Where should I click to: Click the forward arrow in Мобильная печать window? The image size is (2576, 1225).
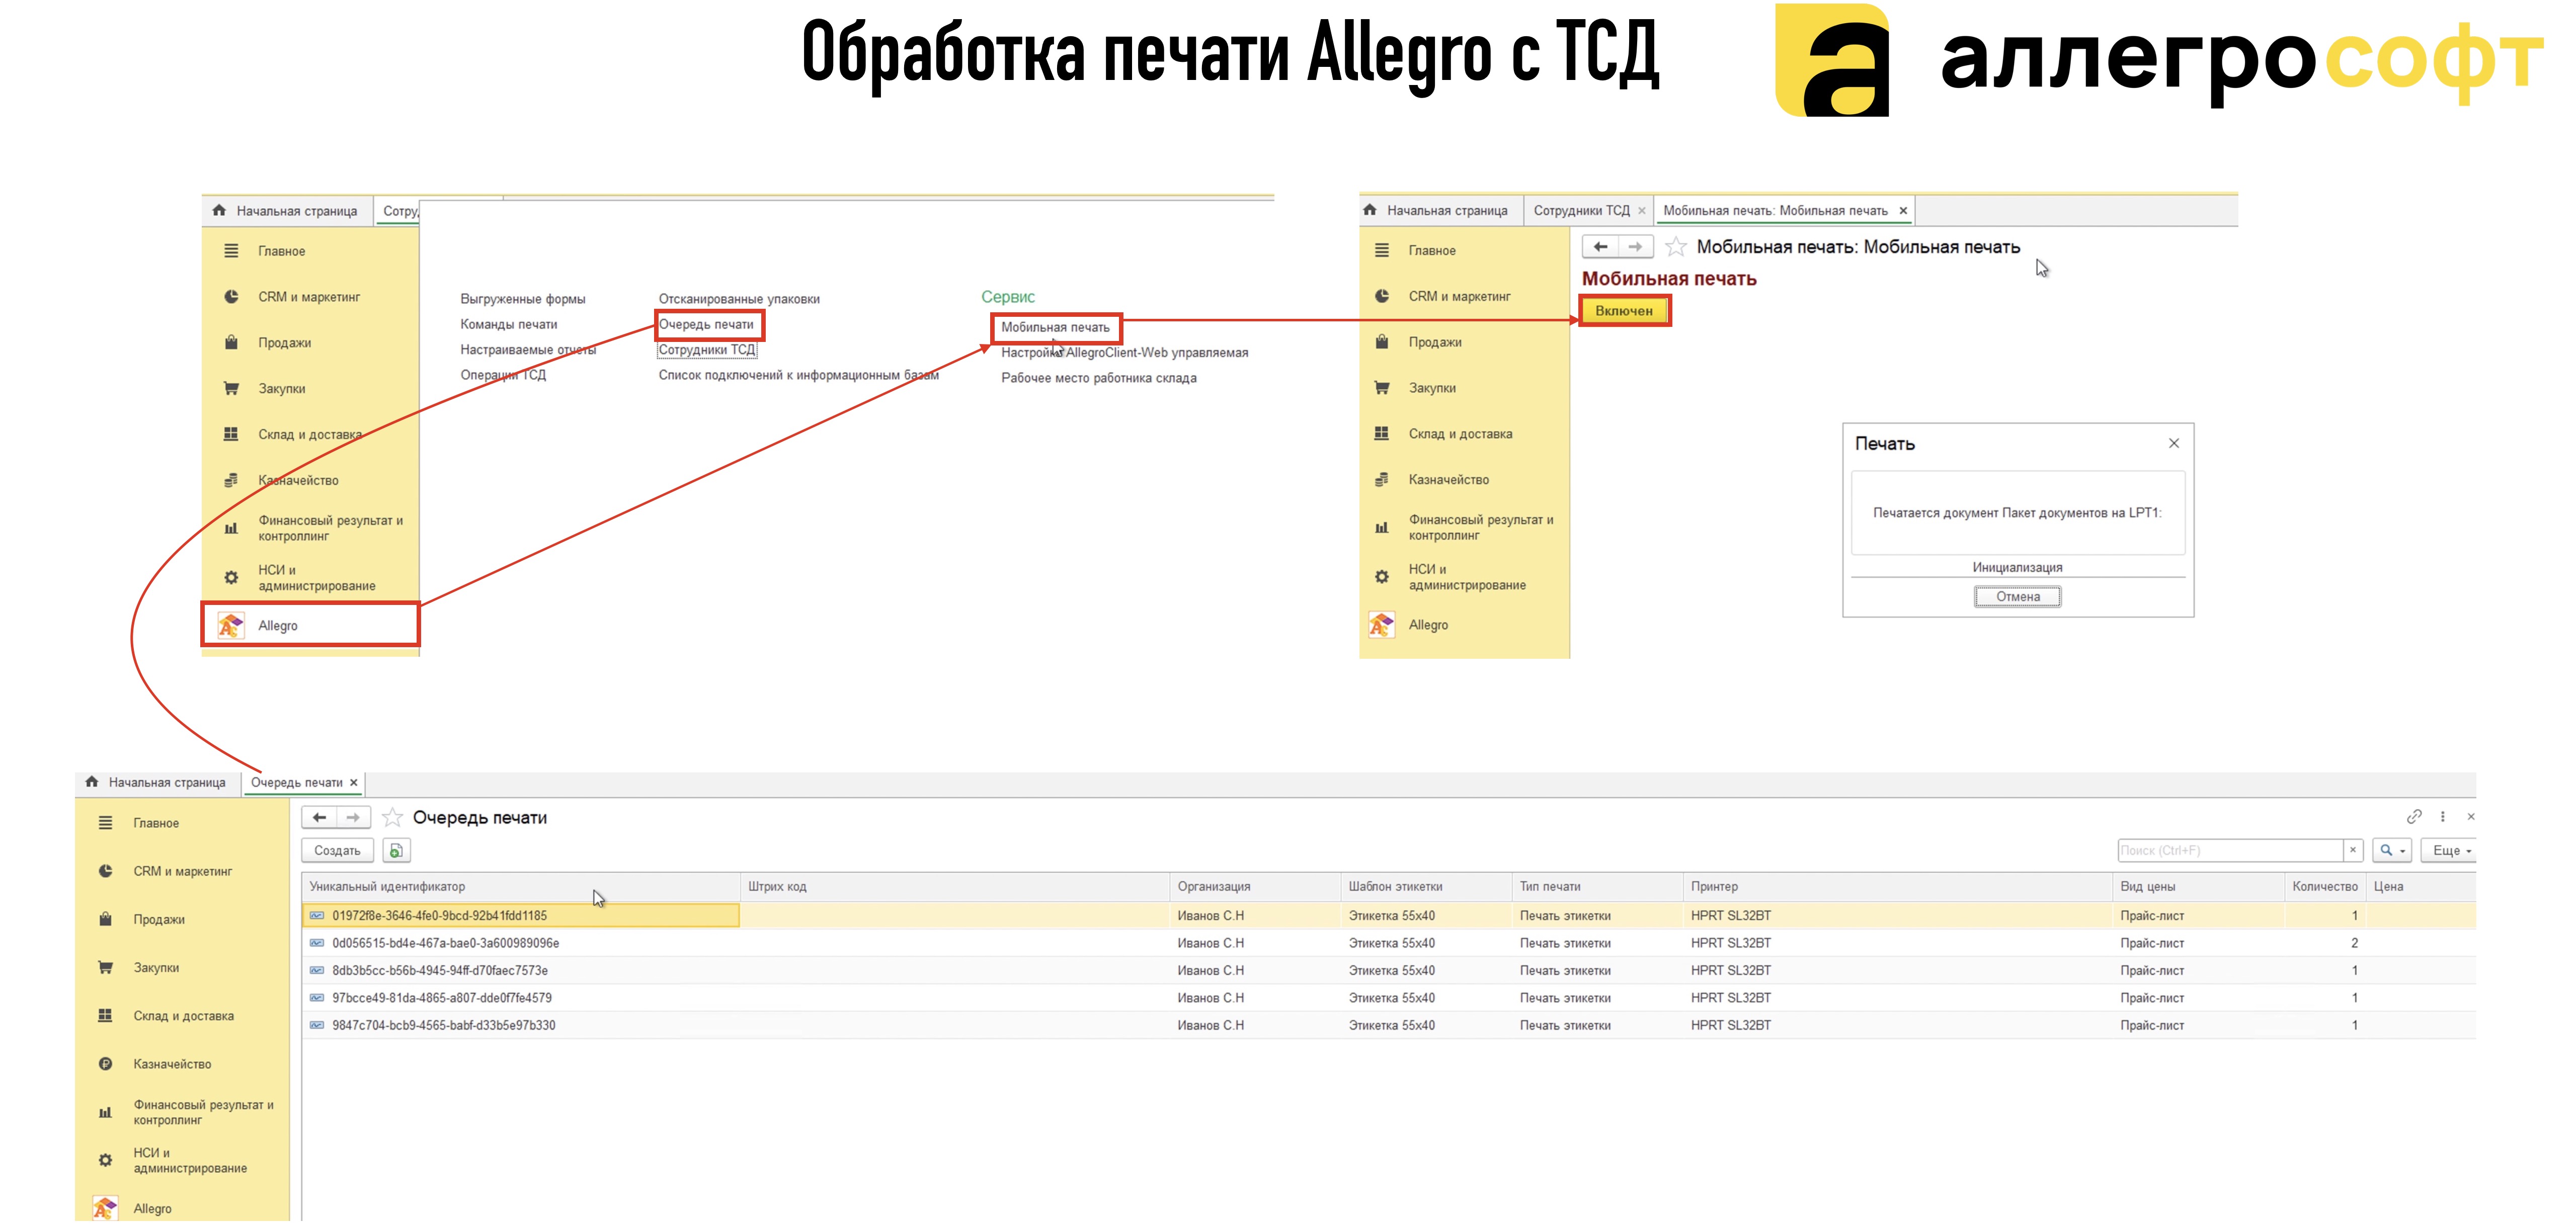[1634, 247]
